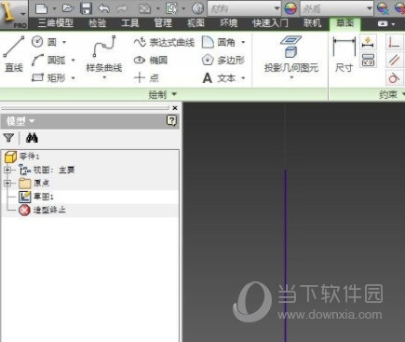Redo the last action
This screenshot has width=405, height=342.
coord(122,8)
